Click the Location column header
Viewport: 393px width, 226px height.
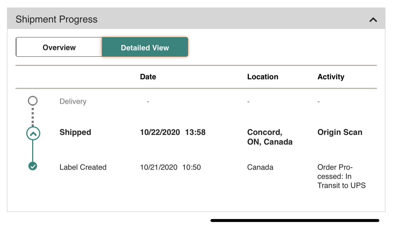click(x=262, y=77)
